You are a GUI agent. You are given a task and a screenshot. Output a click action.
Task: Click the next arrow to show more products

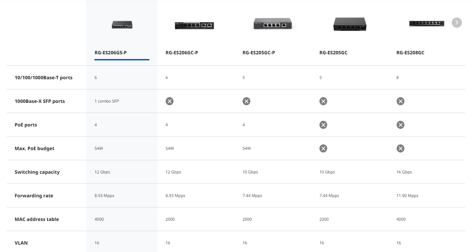[457, 23]
